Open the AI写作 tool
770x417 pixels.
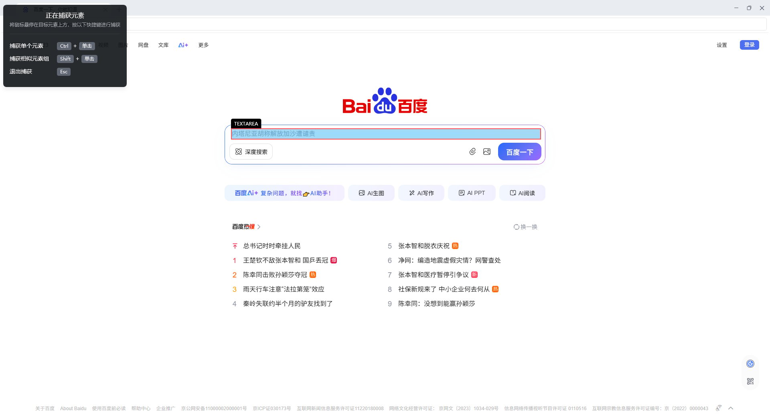(x=421, y=193)
